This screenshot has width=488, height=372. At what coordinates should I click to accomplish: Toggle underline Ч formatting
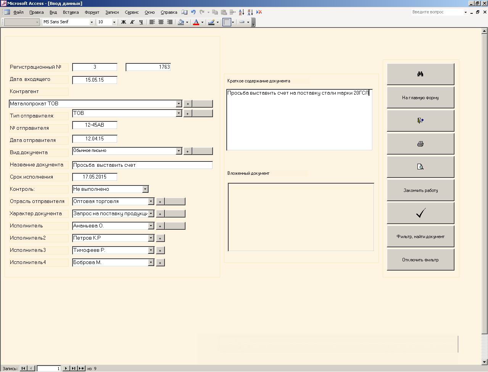(141, 22)
